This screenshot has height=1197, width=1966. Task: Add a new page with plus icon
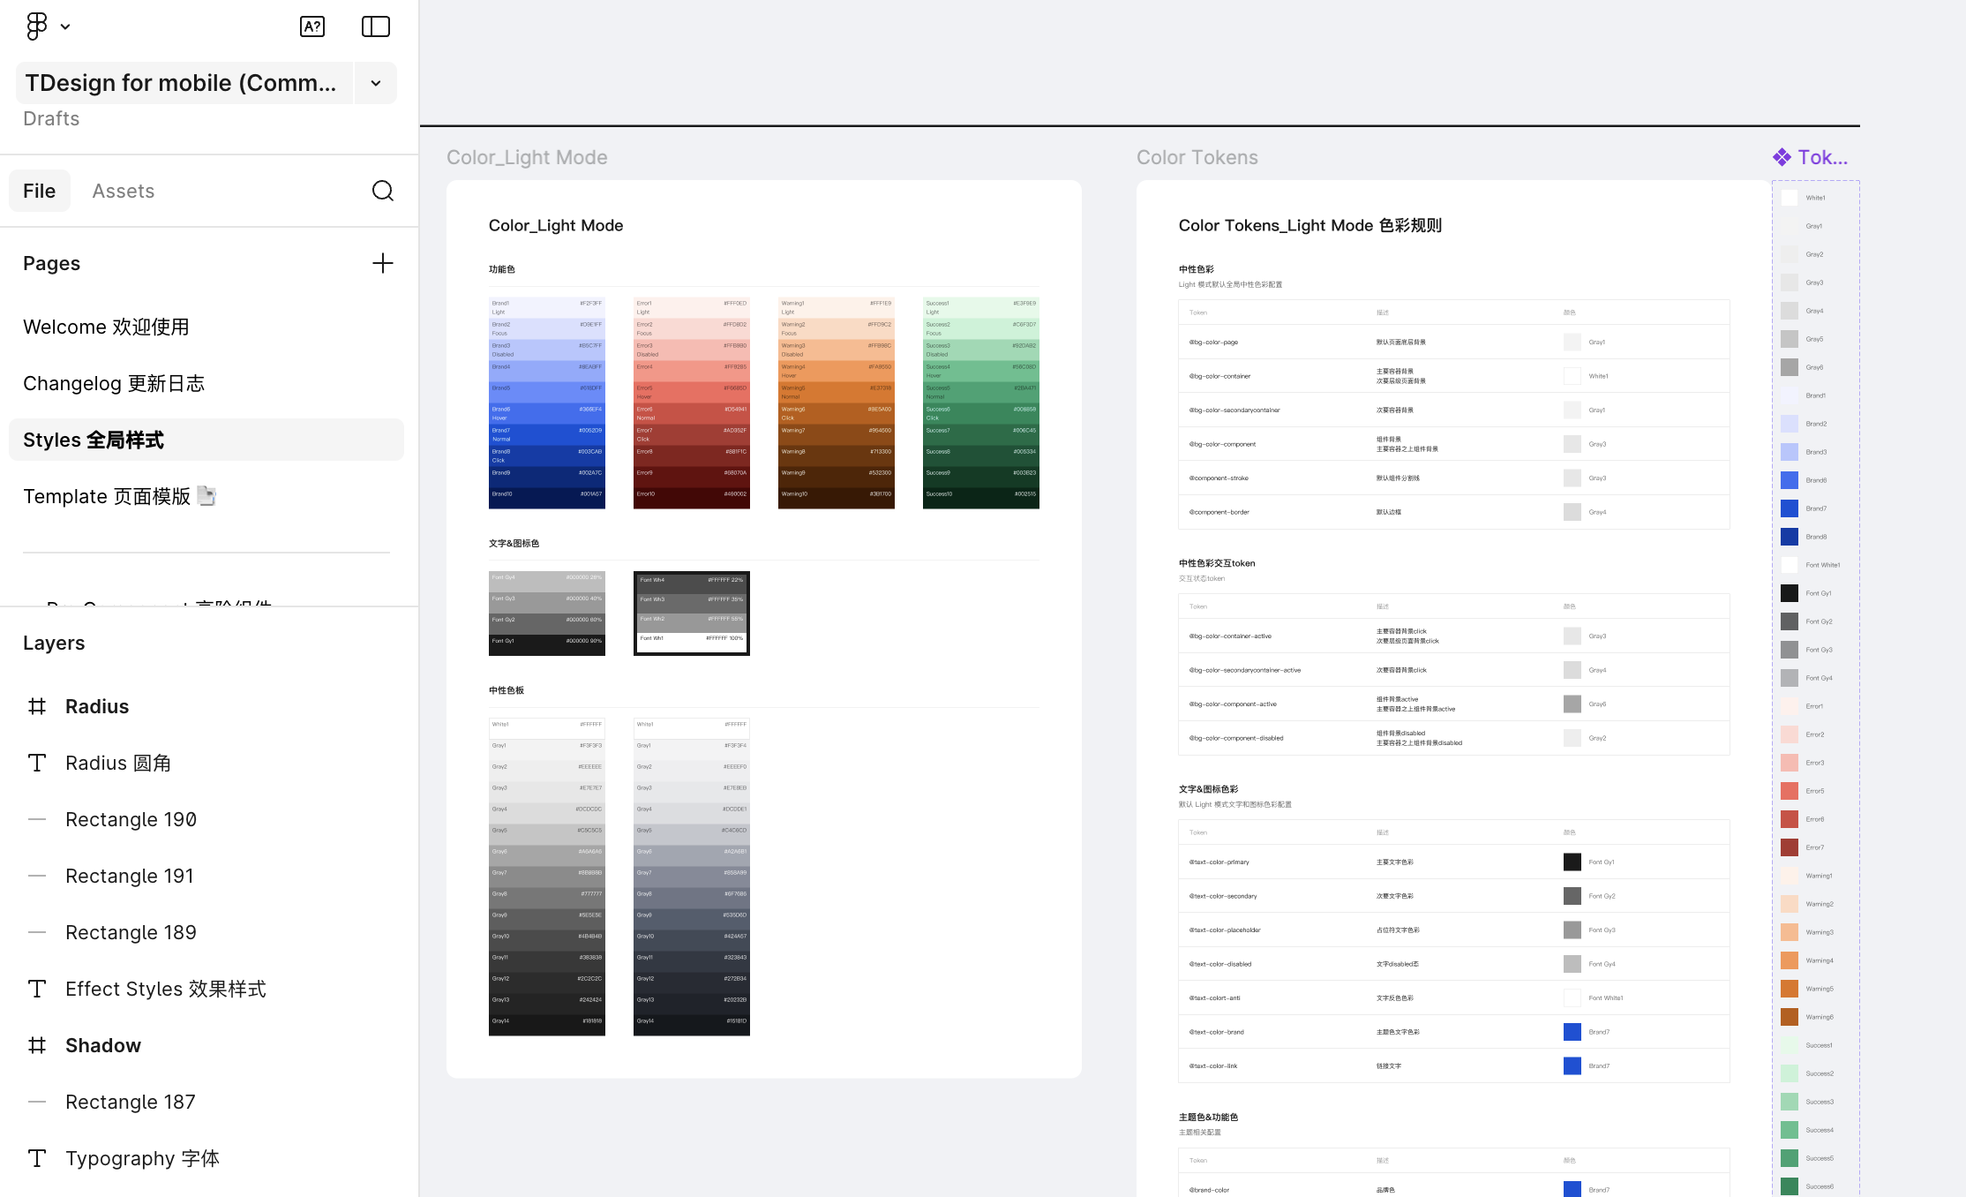coord(383,263)
